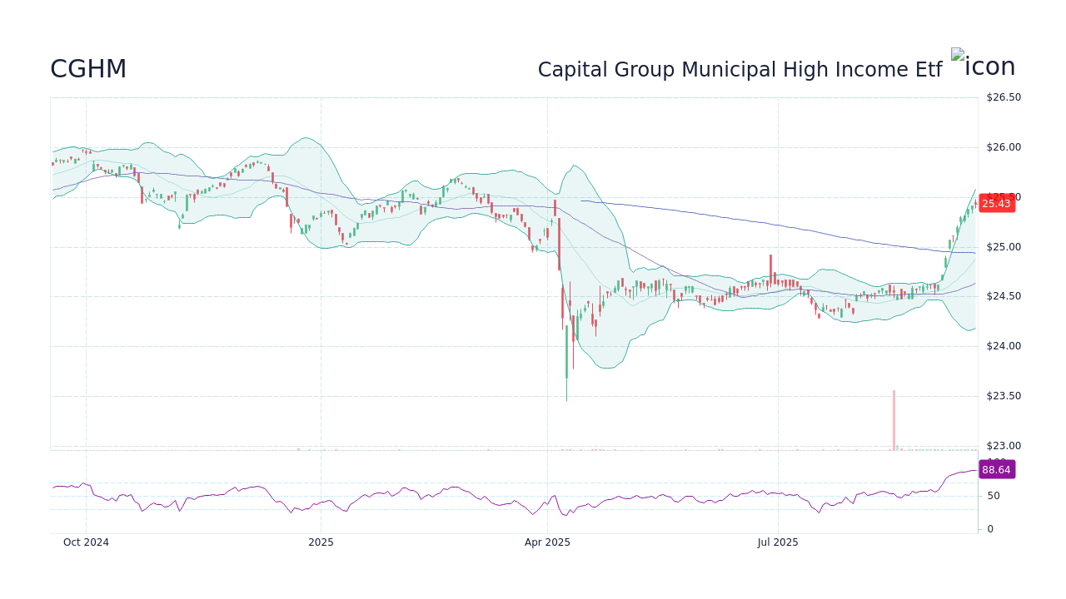Open the 2025 timeline section
This screenshot has height=599, width=1066.
tap(321, 542)
